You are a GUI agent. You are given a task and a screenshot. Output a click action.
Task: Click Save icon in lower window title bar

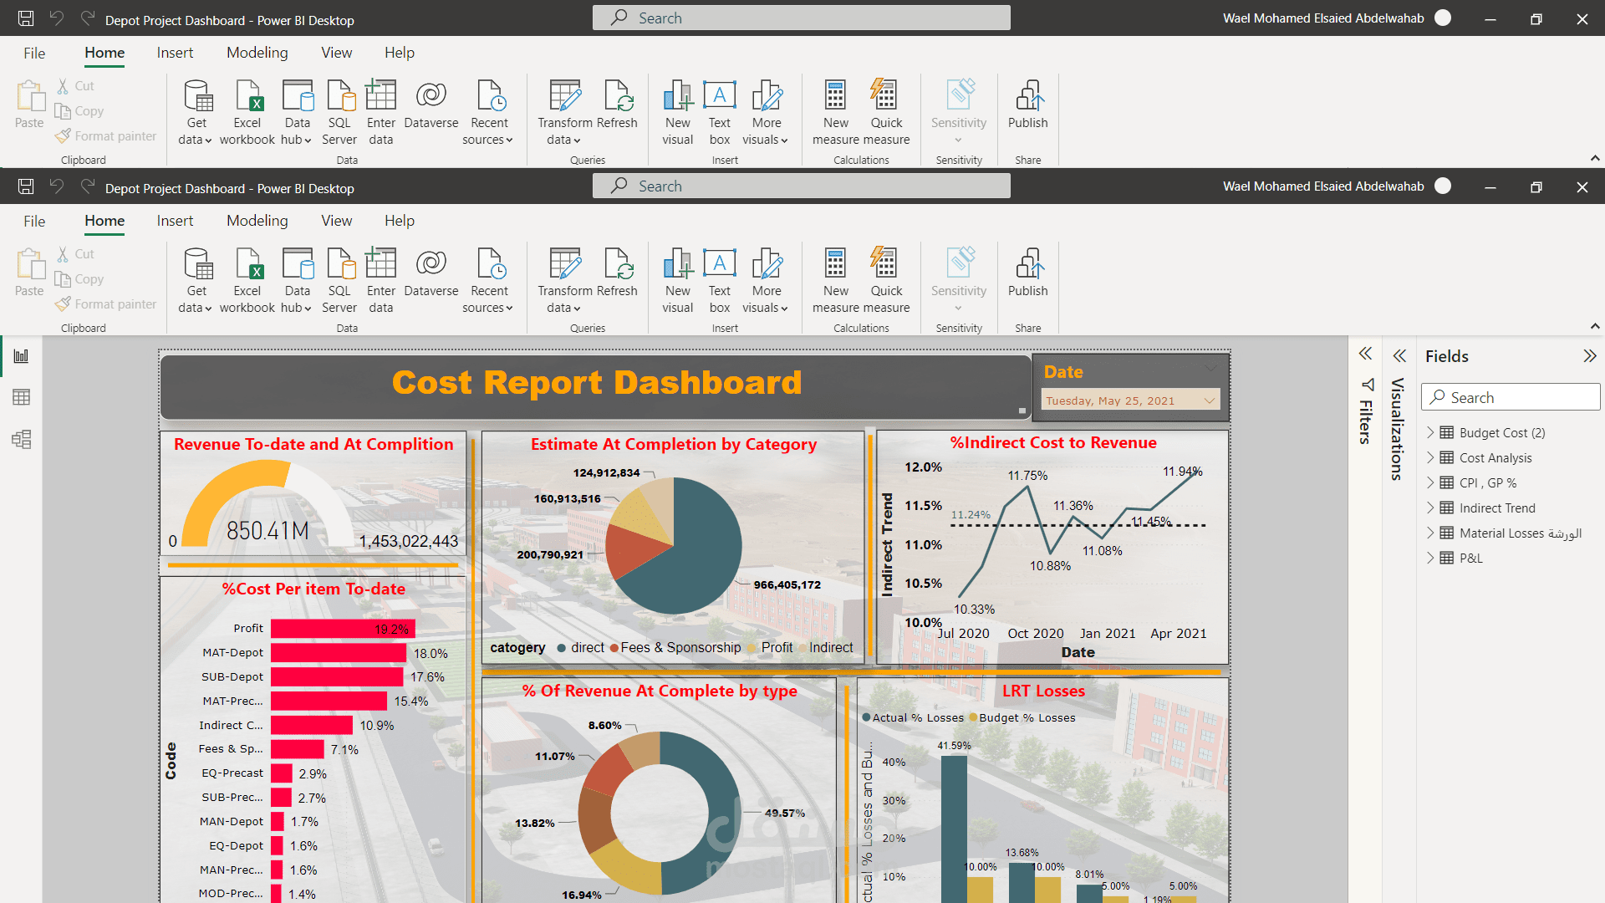point(26,186)
